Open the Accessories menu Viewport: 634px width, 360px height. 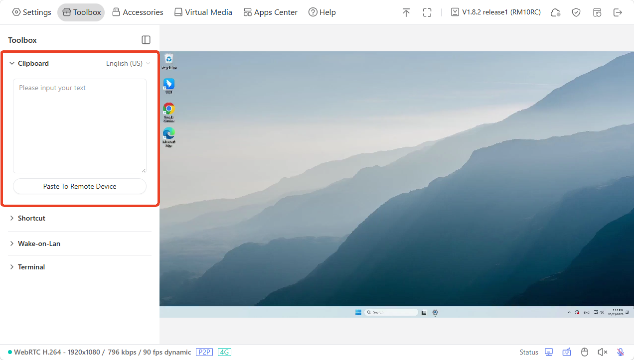(x=138, y=12)
